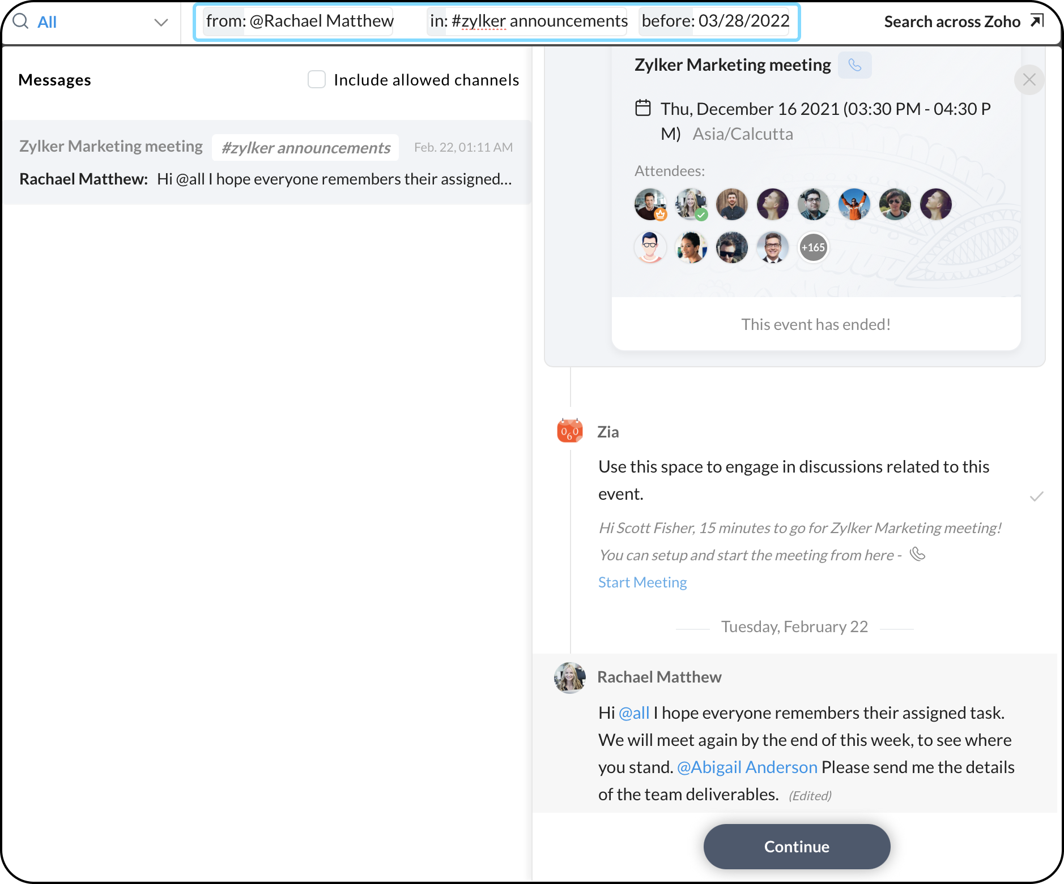1064x884 pixels.
Task: Enable Include allowed channels checkbox
Action: [x=317, y=79]
